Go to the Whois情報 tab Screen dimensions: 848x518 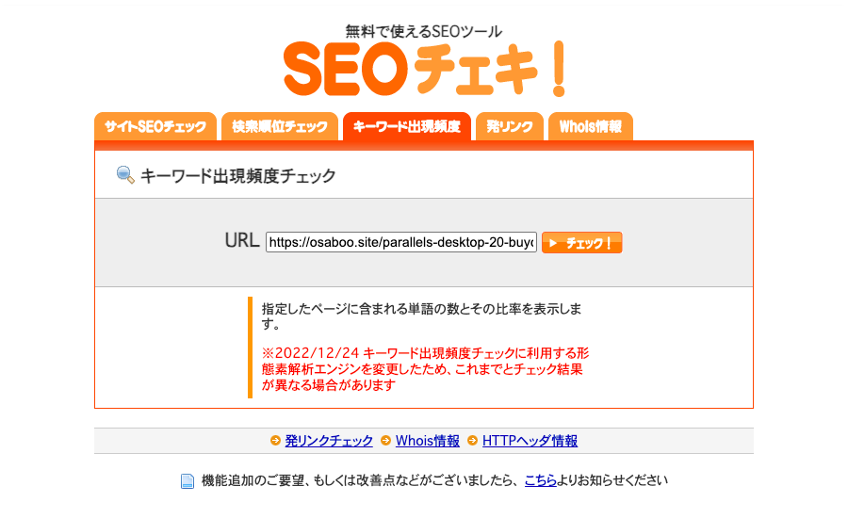tap(590, 126)
